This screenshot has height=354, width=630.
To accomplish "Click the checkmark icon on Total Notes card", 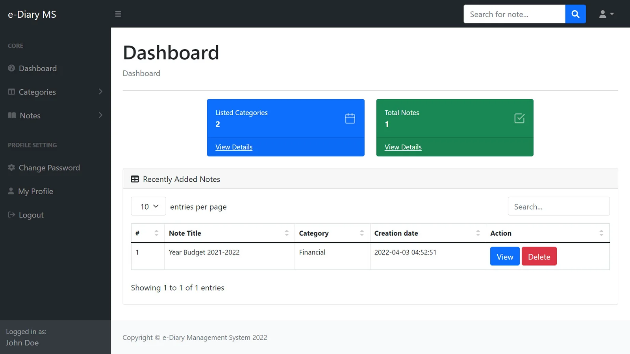I will pos(519,118).
